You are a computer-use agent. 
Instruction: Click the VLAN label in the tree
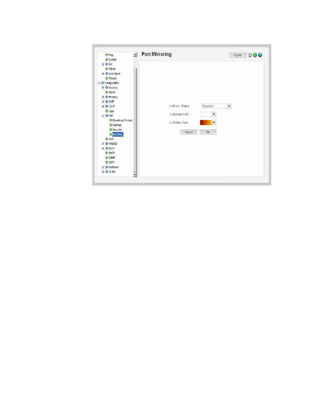[x=112, y=172]
